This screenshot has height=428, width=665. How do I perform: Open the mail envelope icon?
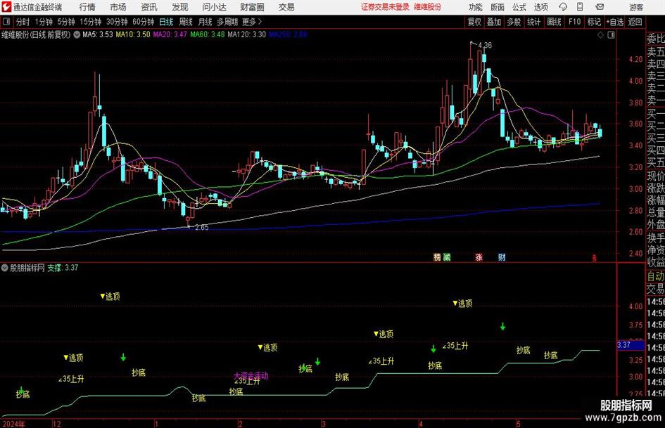coord(600,7)
